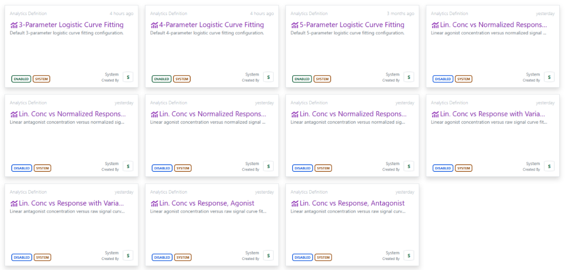The width and height of the screenshot is (571, 270).
Task: Click the SYSTEM badge on the 3-Parameter Logistic card
Action: click(x=42, y=79)
